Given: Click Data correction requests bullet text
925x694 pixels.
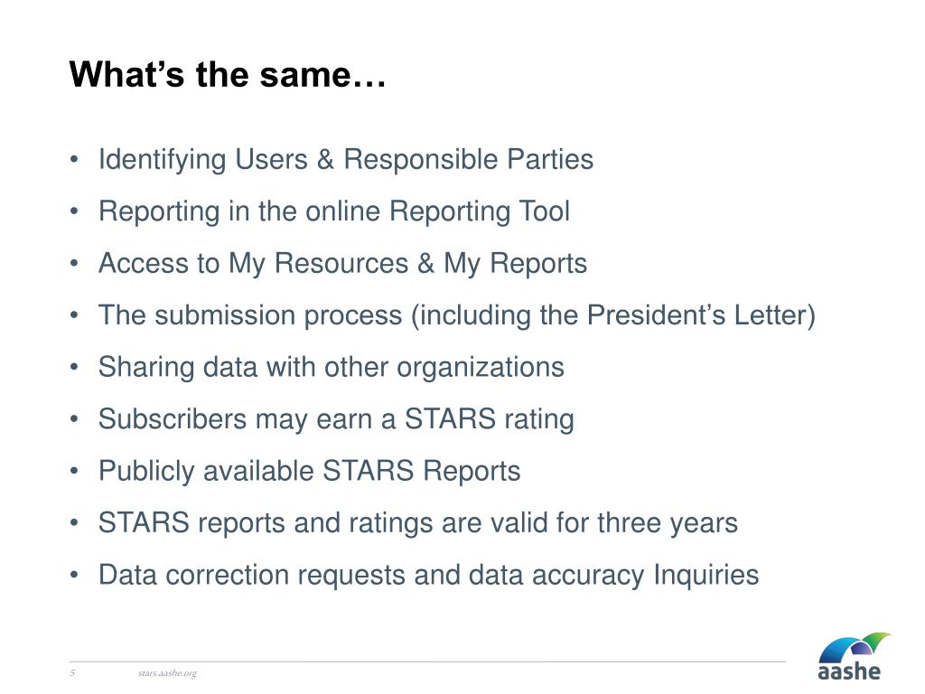Looking at the screenshot, I should [428, 575].
